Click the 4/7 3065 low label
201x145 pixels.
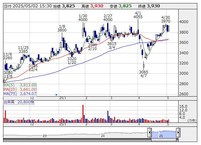[x=143, y=74]
